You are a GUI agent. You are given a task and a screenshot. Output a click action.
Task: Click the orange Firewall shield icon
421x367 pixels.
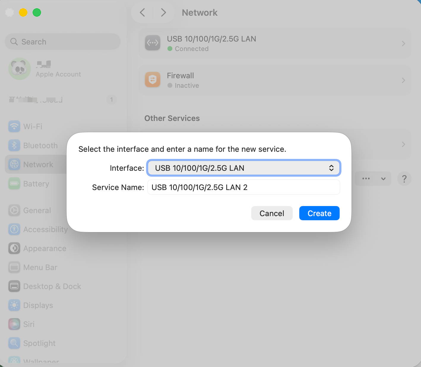[x=153, y=80]
